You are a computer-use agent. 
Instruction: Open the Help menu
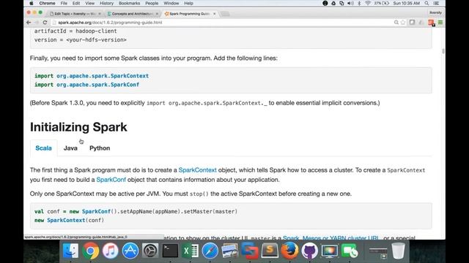pos(188,3)
